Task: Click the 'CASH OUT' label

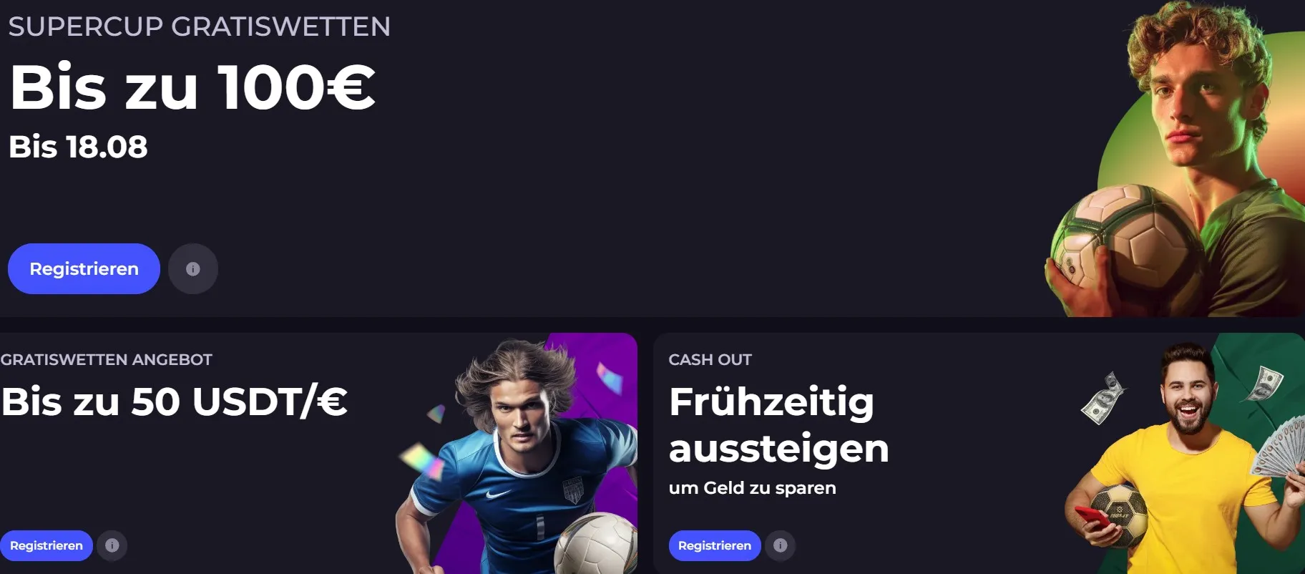Action: [710, 359]
